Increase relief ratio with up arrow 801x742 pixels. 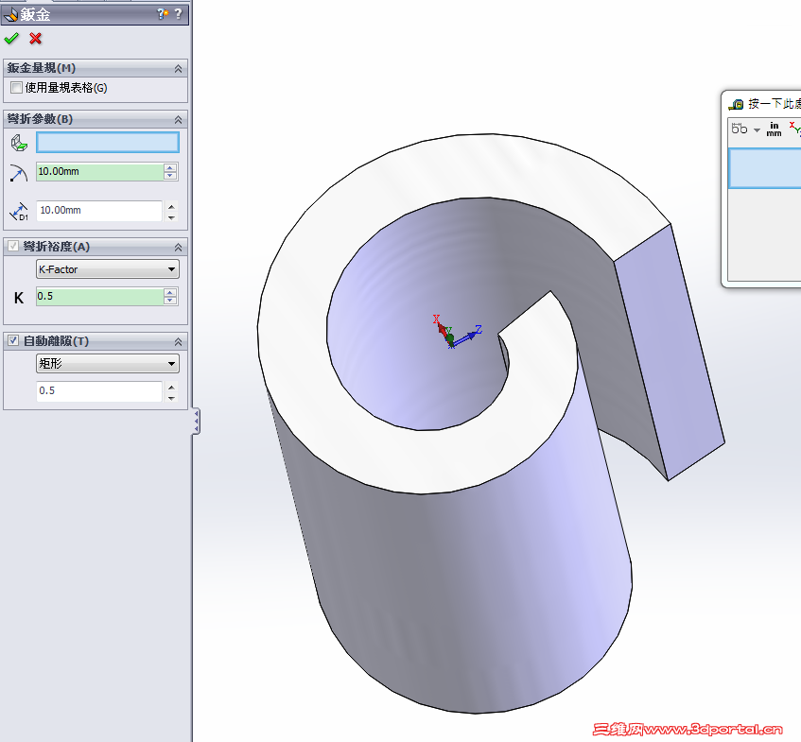pos(172,388)
